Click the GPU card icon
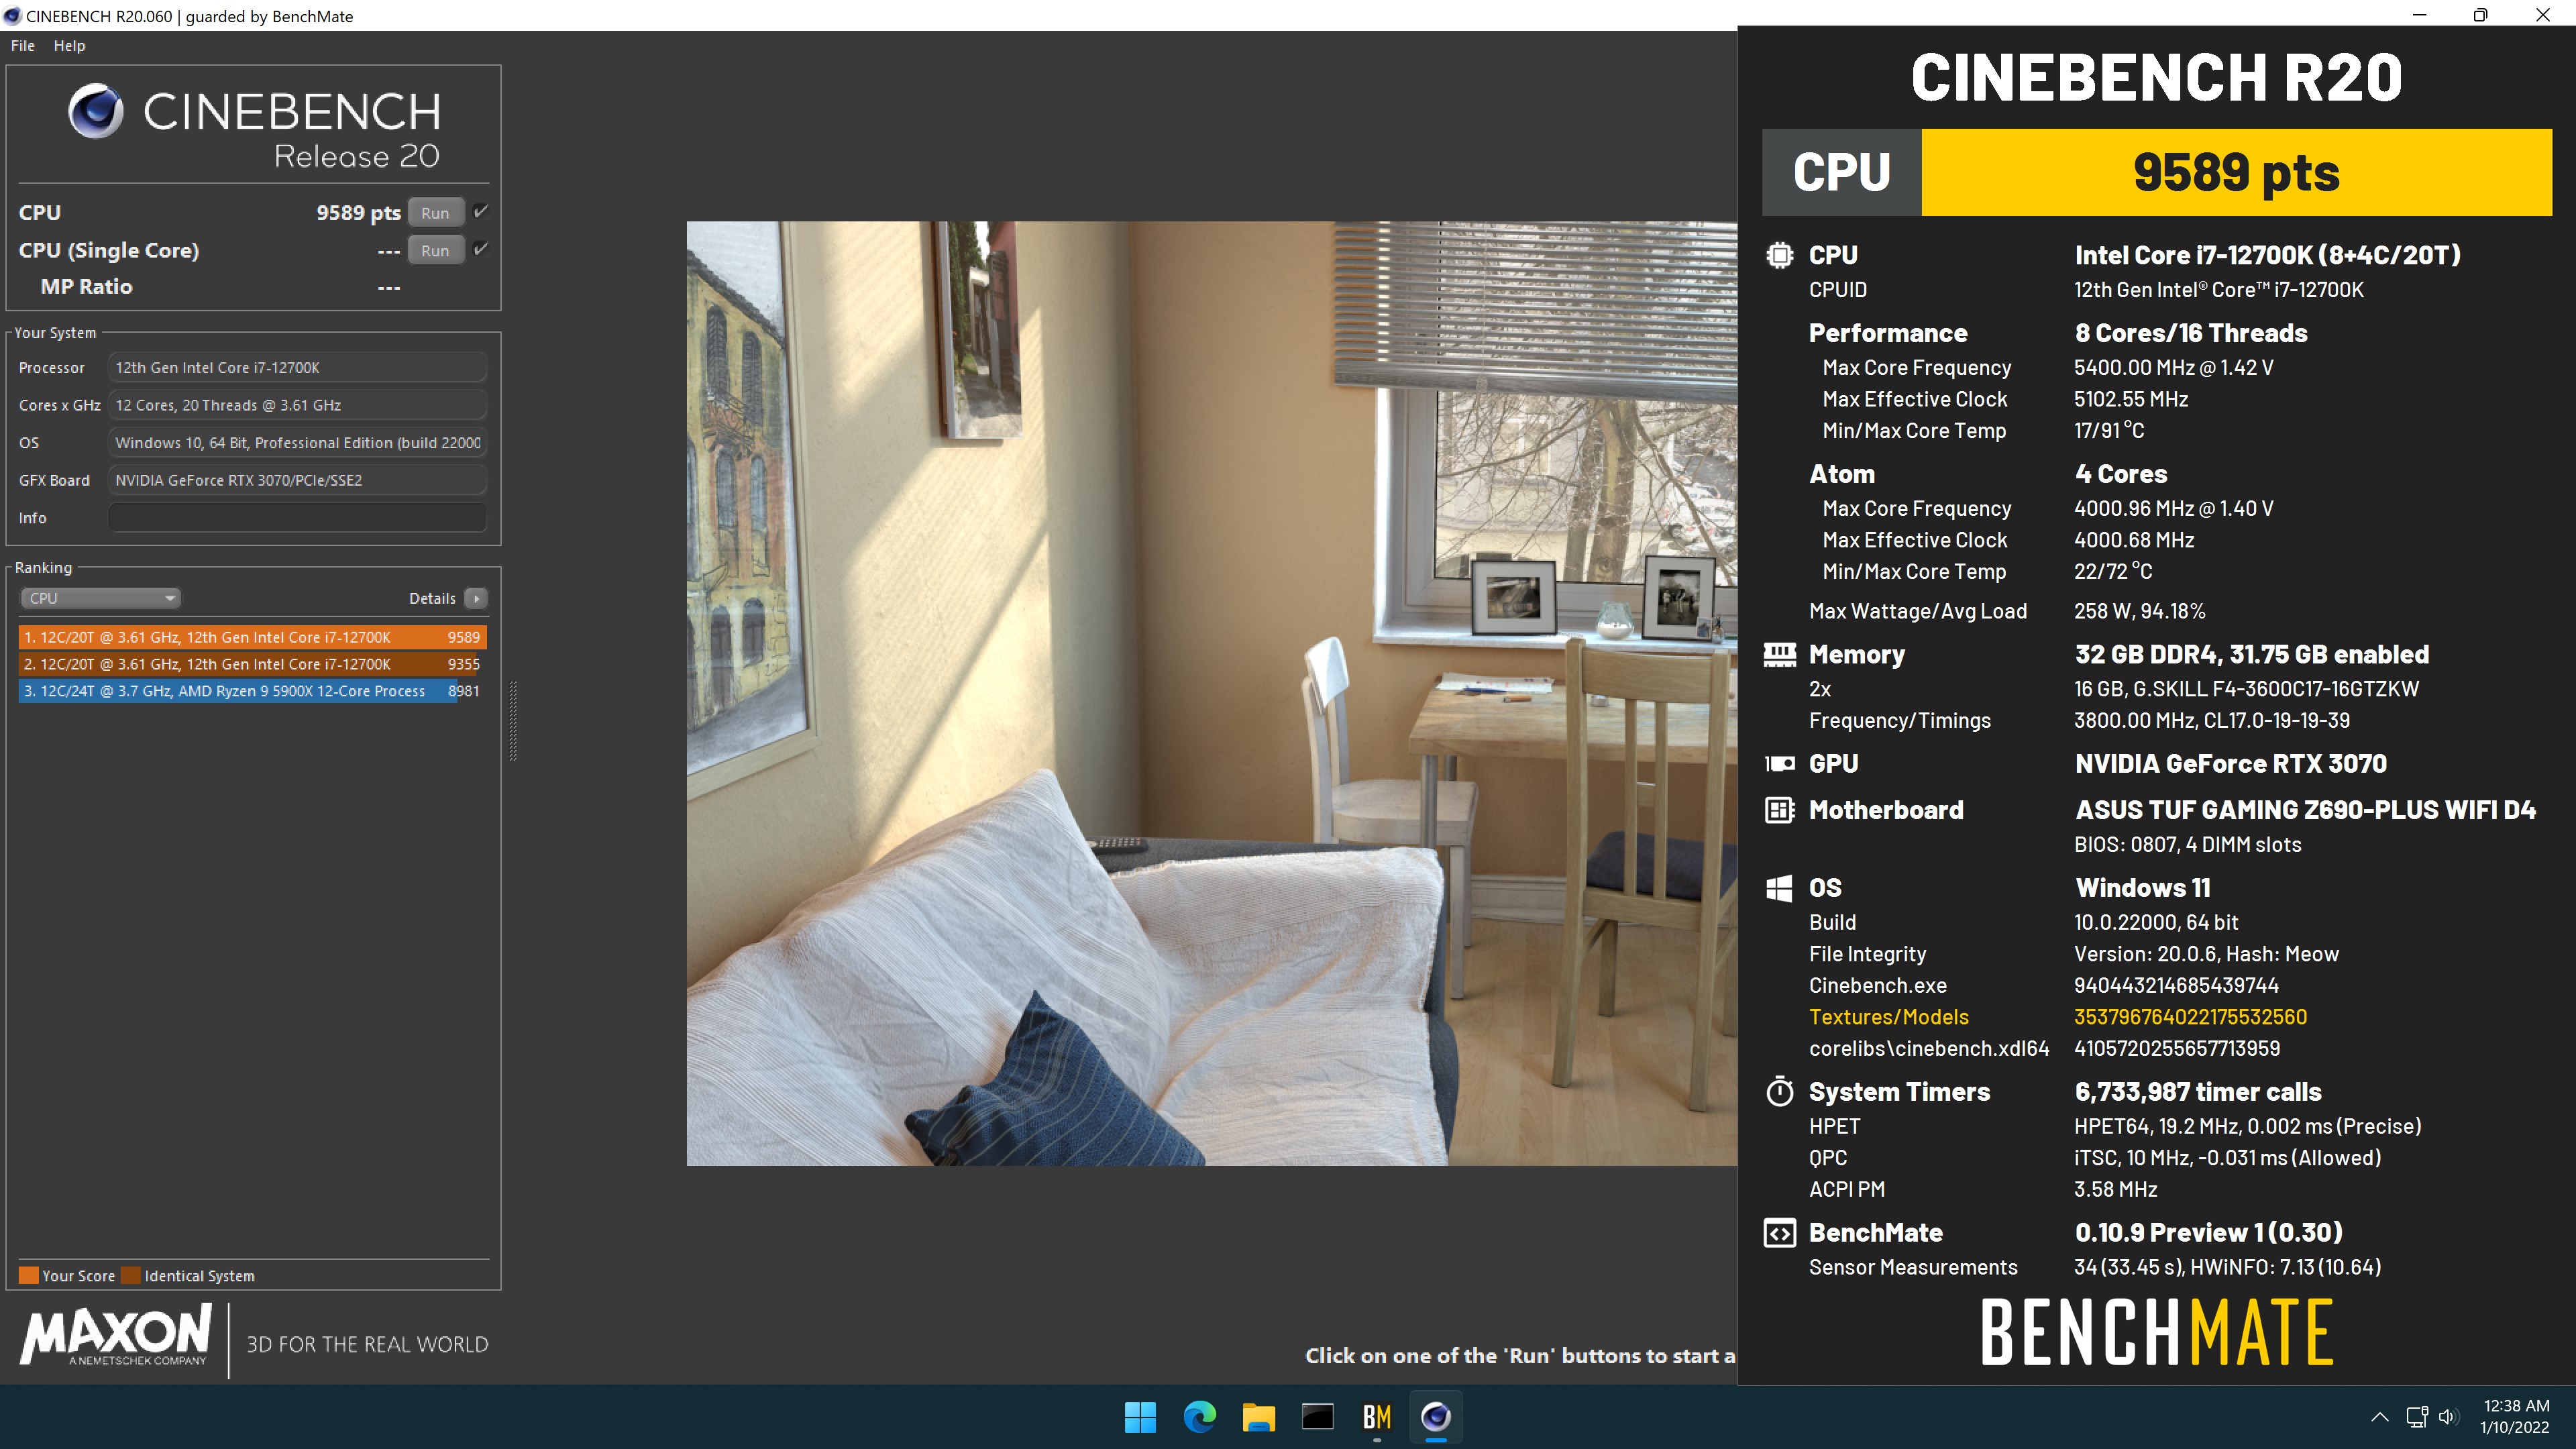The height and width of the screenshot is (1449, 2576). click(x=1779, y=764)
